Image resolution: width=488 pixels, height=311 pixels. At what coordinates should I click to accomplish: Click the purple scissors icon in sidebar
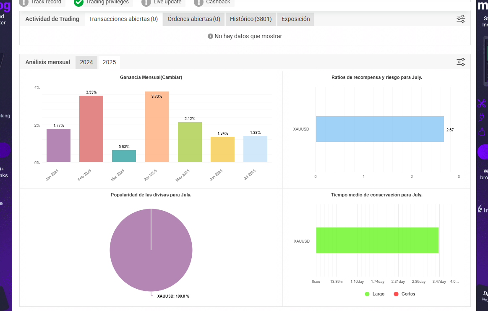point(481,103)
